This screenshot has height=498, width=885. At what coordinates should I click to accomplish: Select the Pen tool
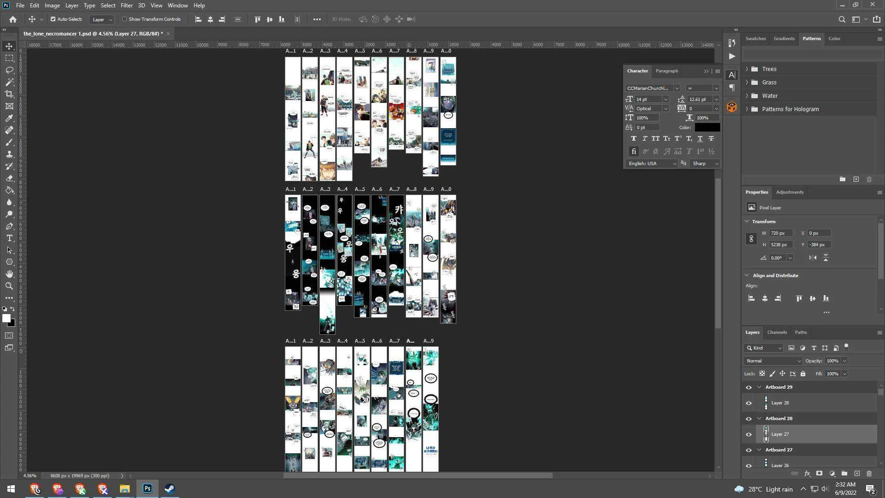pos(9,226)
